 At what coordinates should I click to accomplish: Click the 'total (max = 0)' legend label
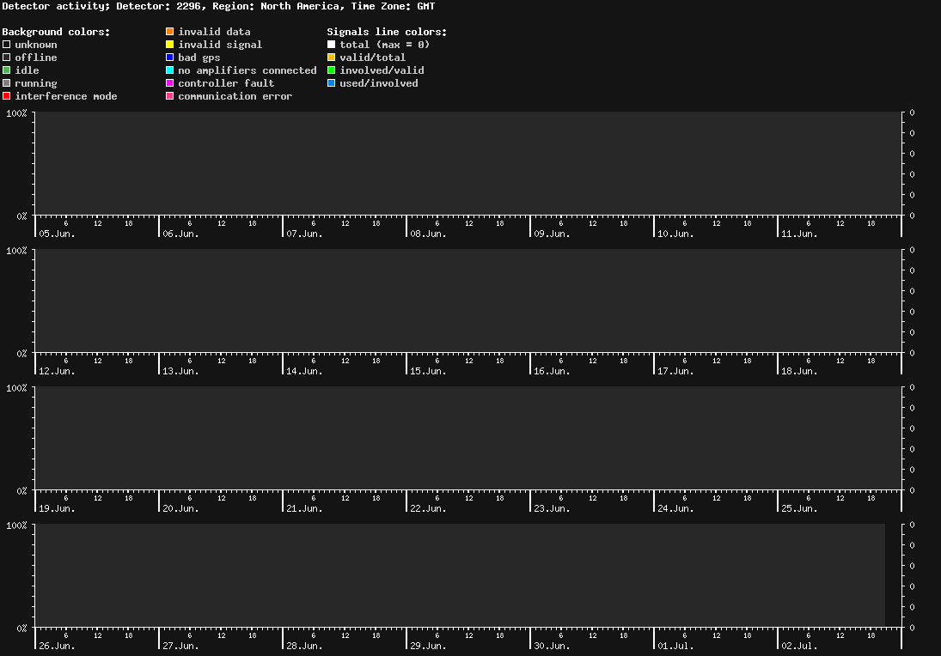[x=385, y=45]
